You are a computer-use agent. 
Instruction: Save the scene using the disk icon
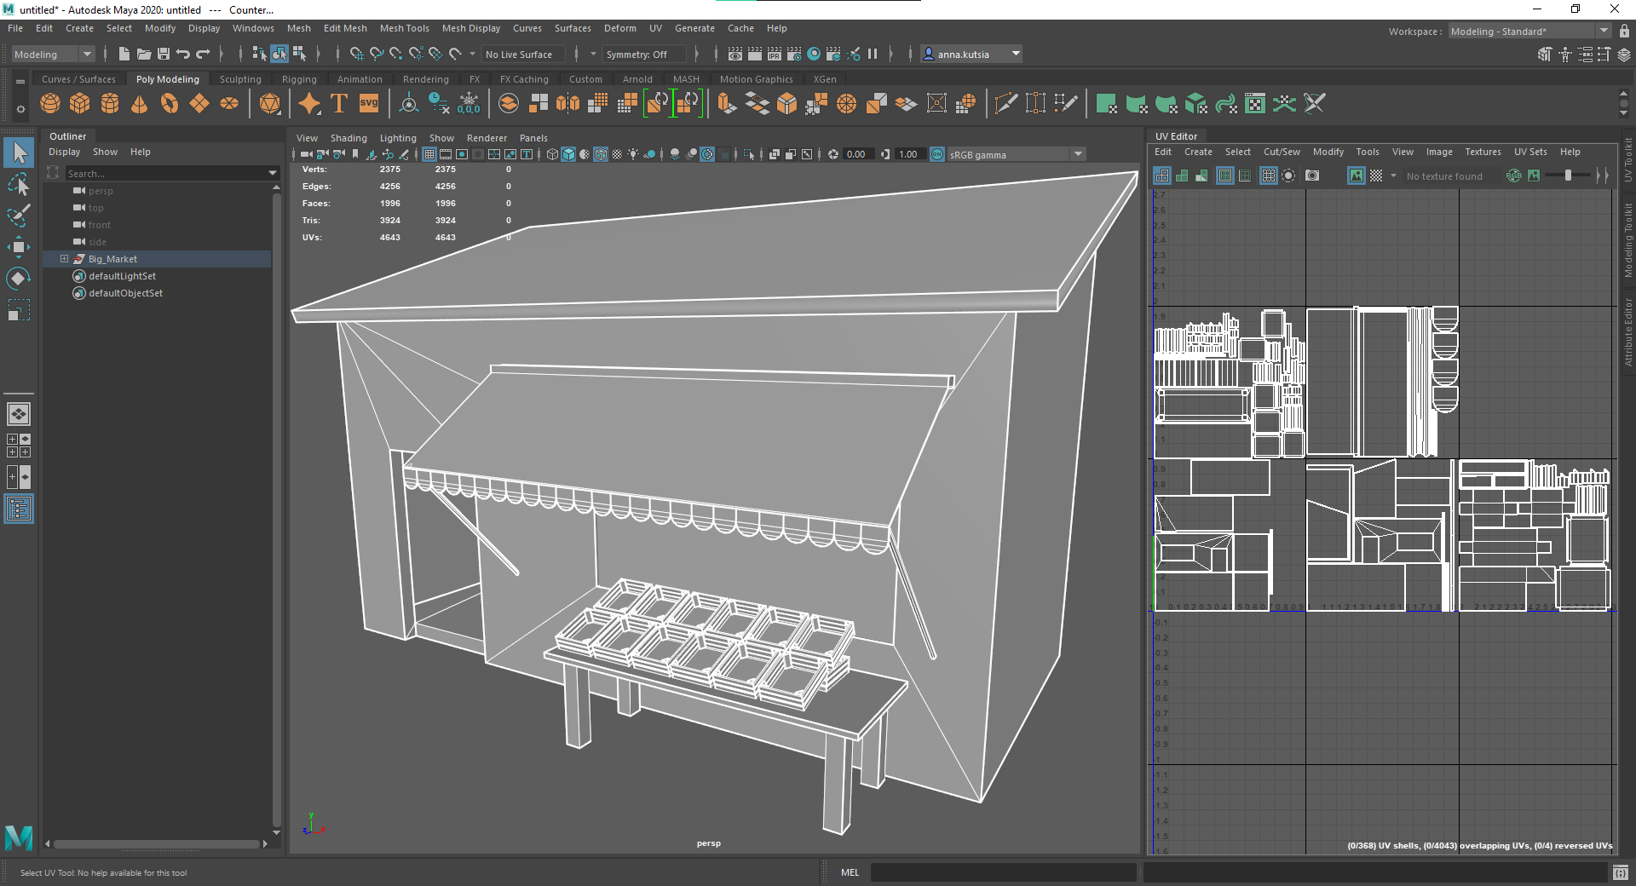[164, 54]
